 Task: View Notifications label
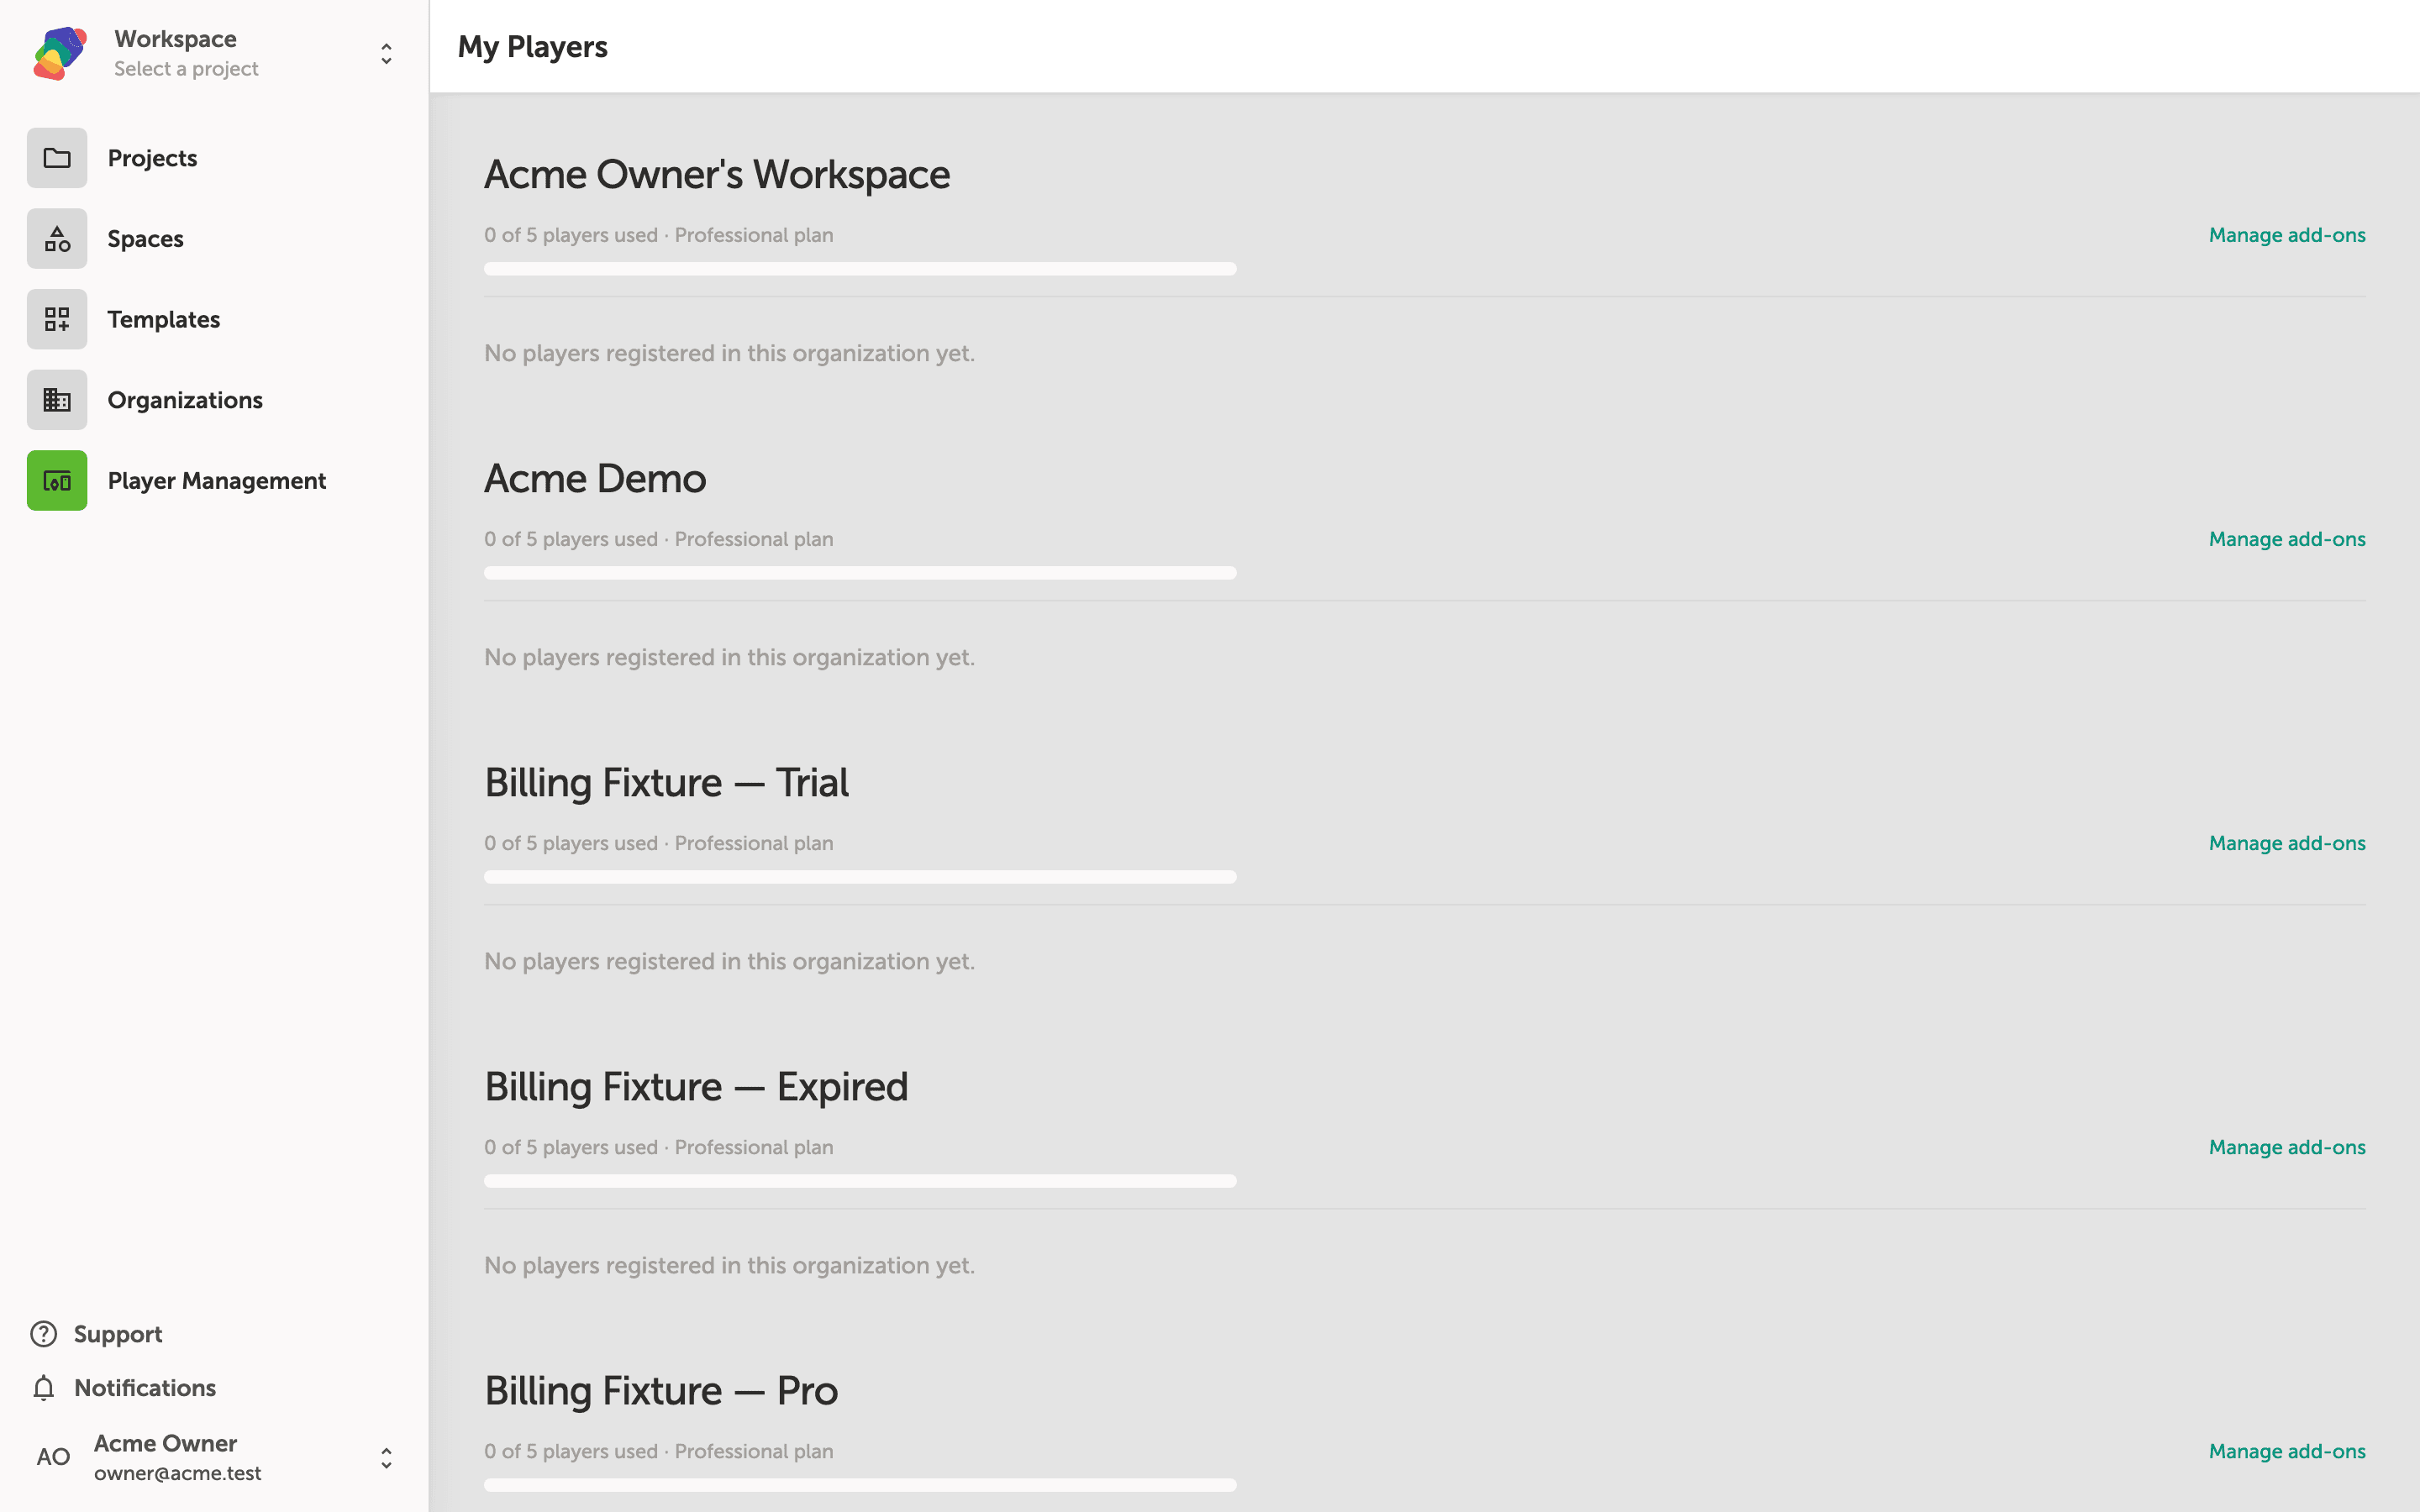(145, 1388)
